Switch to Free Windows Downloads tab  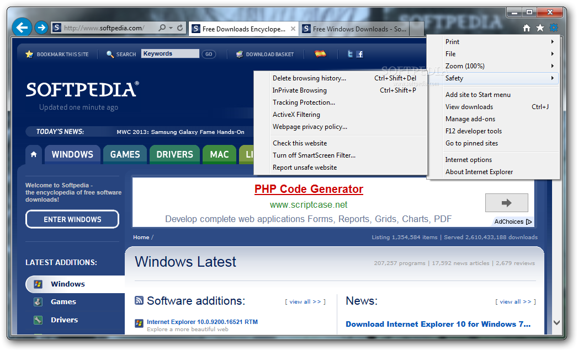coord(354,29)
